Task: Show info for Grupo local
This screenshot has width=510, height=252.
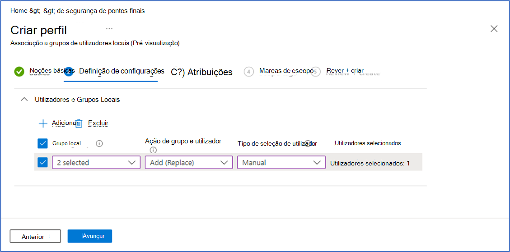Action: (x=99, y=143)
